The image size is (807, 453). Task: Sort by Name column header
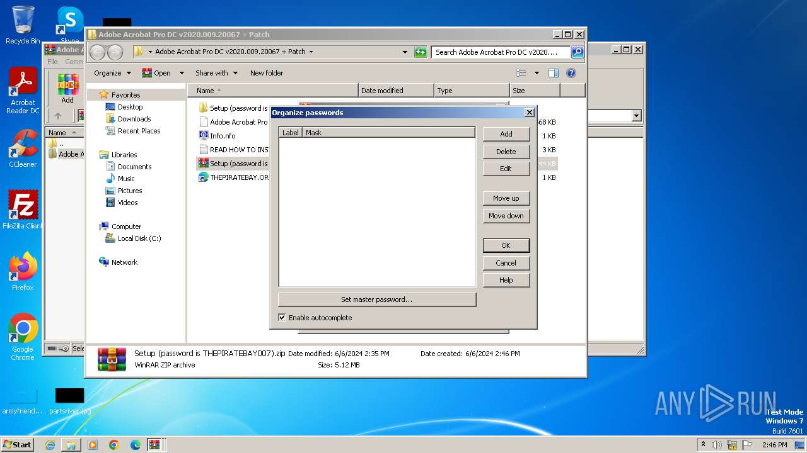click(272, 91)
